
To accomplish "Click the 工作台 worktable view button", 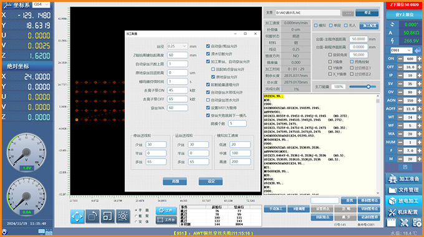I will pos(166,220).
